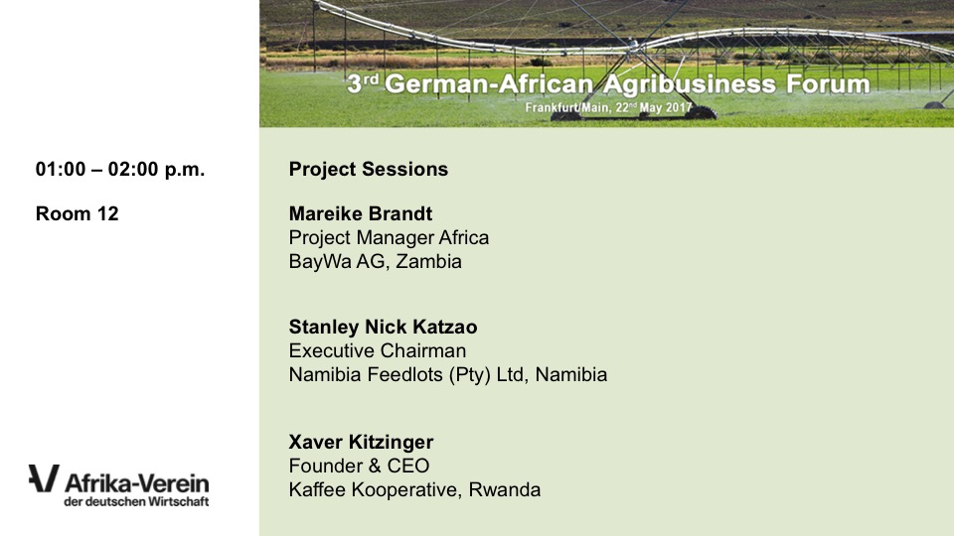Select the 'der deutschen Wirtschaft' tagline

pos(136,502)
